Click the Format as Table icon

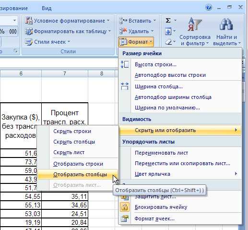coord(29,31)
